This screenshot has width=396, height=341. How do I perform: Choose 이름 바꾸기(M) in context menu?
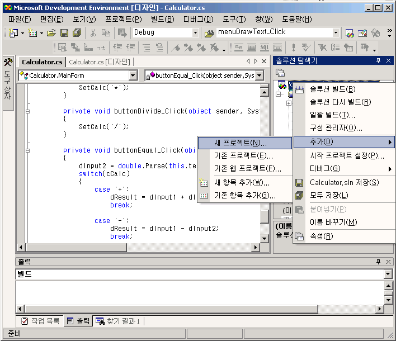pos(344,222)
